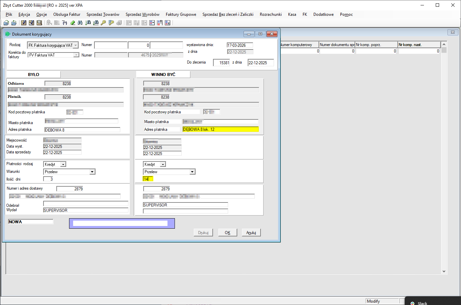This screenshot has width=461, height=305.
Task: Click colored list icon with arrow onto bar
Action: coord(167,23)
